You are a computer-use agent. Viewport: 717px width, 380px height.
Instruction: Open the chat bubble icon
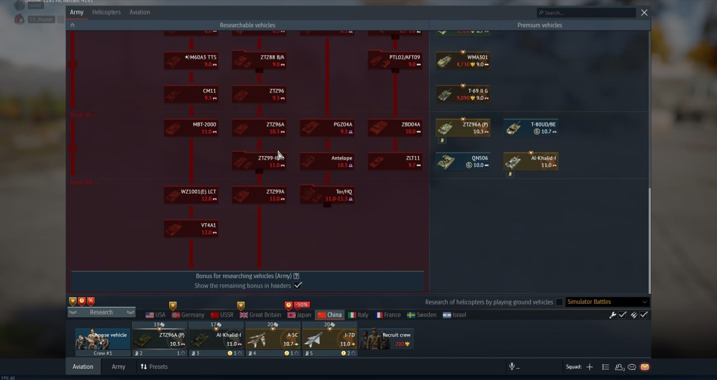632,367
